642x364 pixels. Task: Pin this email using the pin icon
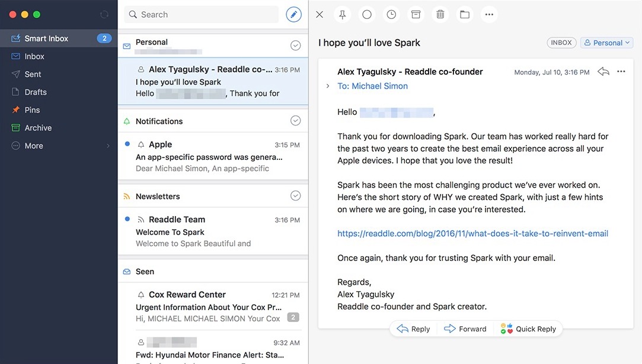coord(342,15)
